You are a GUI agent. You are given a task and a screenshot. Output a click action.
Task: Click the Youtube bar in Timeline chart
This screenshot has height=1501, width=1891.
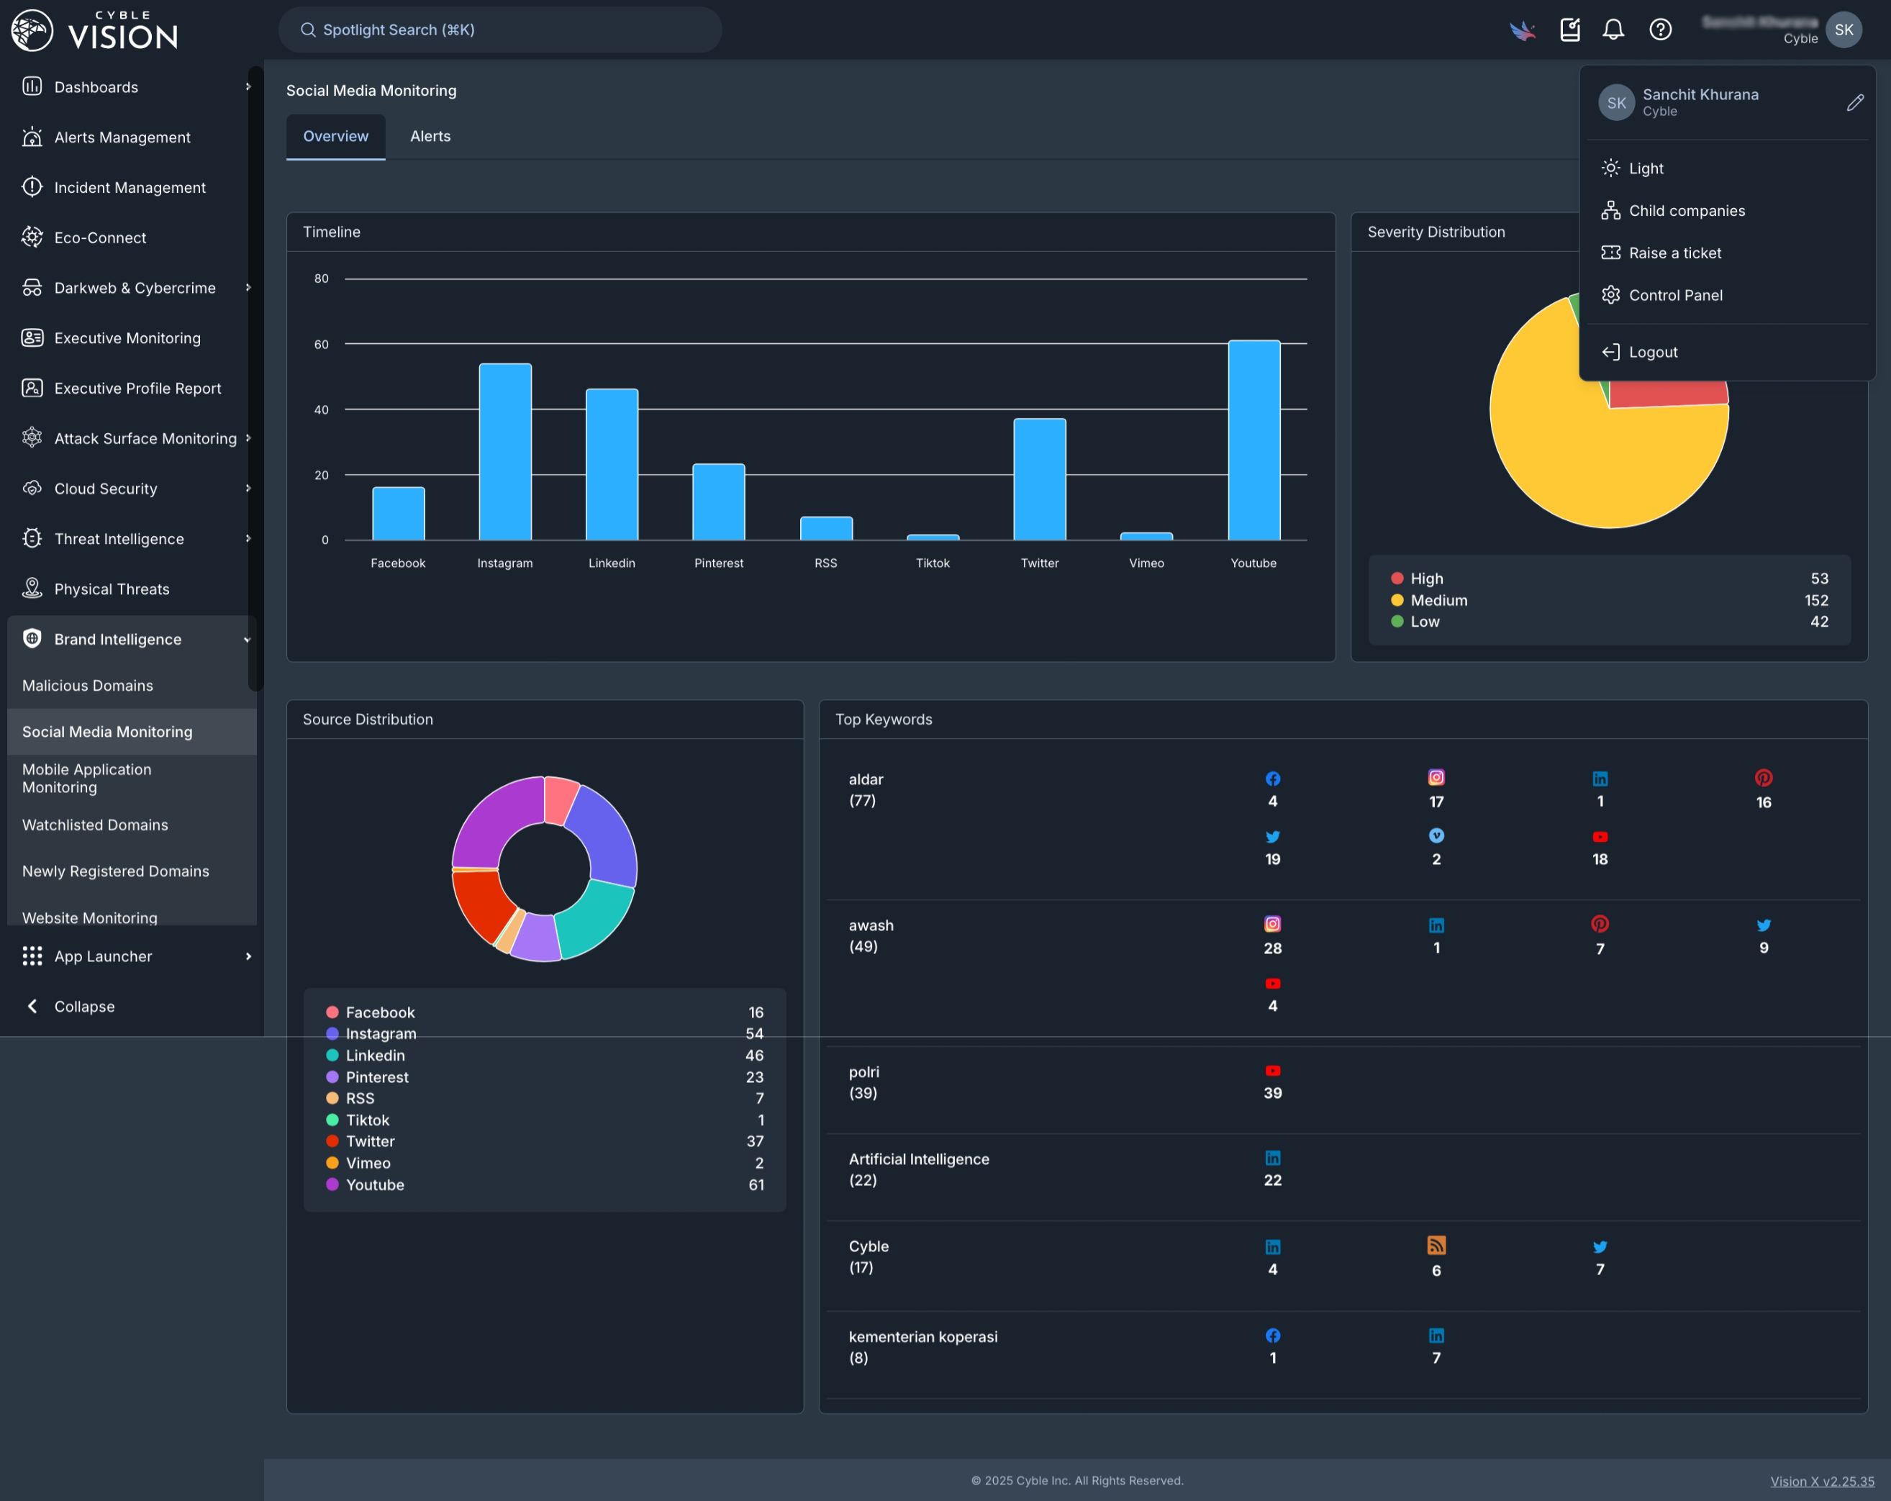pos(1253,440)
